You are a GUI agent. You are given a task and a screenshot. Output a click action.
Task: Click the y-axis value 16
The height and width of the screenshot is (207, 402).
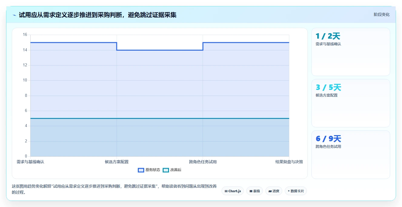coord(25,35)
